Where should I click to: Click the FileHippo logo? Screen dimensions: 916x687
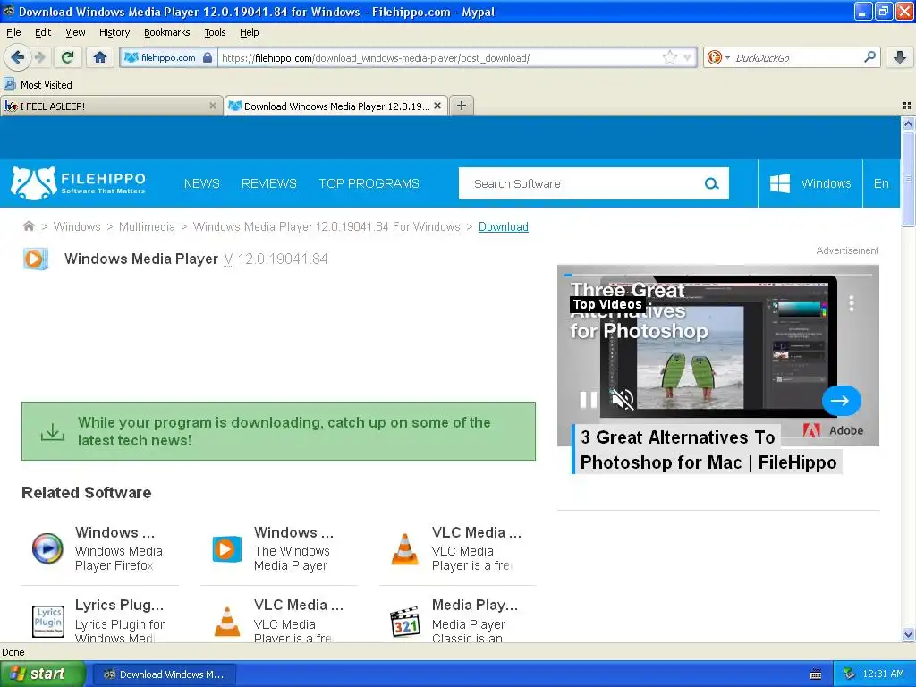tap(78, 182)
